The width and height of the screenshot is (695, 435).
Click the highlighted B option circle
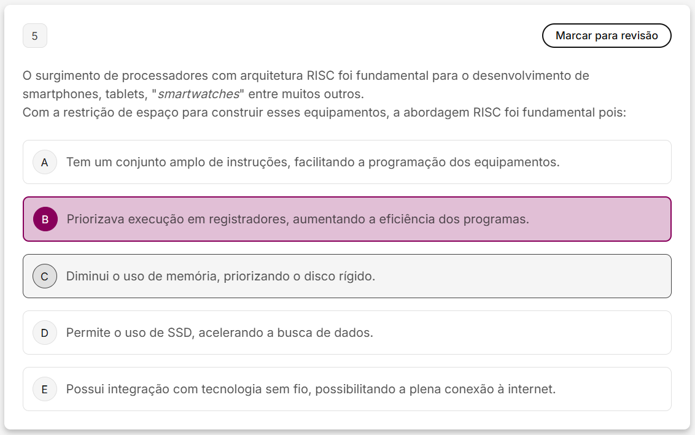click(x=45, y=219)
